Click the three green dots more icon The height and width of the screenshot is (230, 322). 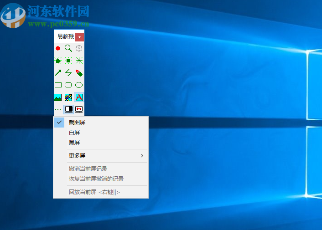point(58,110)
